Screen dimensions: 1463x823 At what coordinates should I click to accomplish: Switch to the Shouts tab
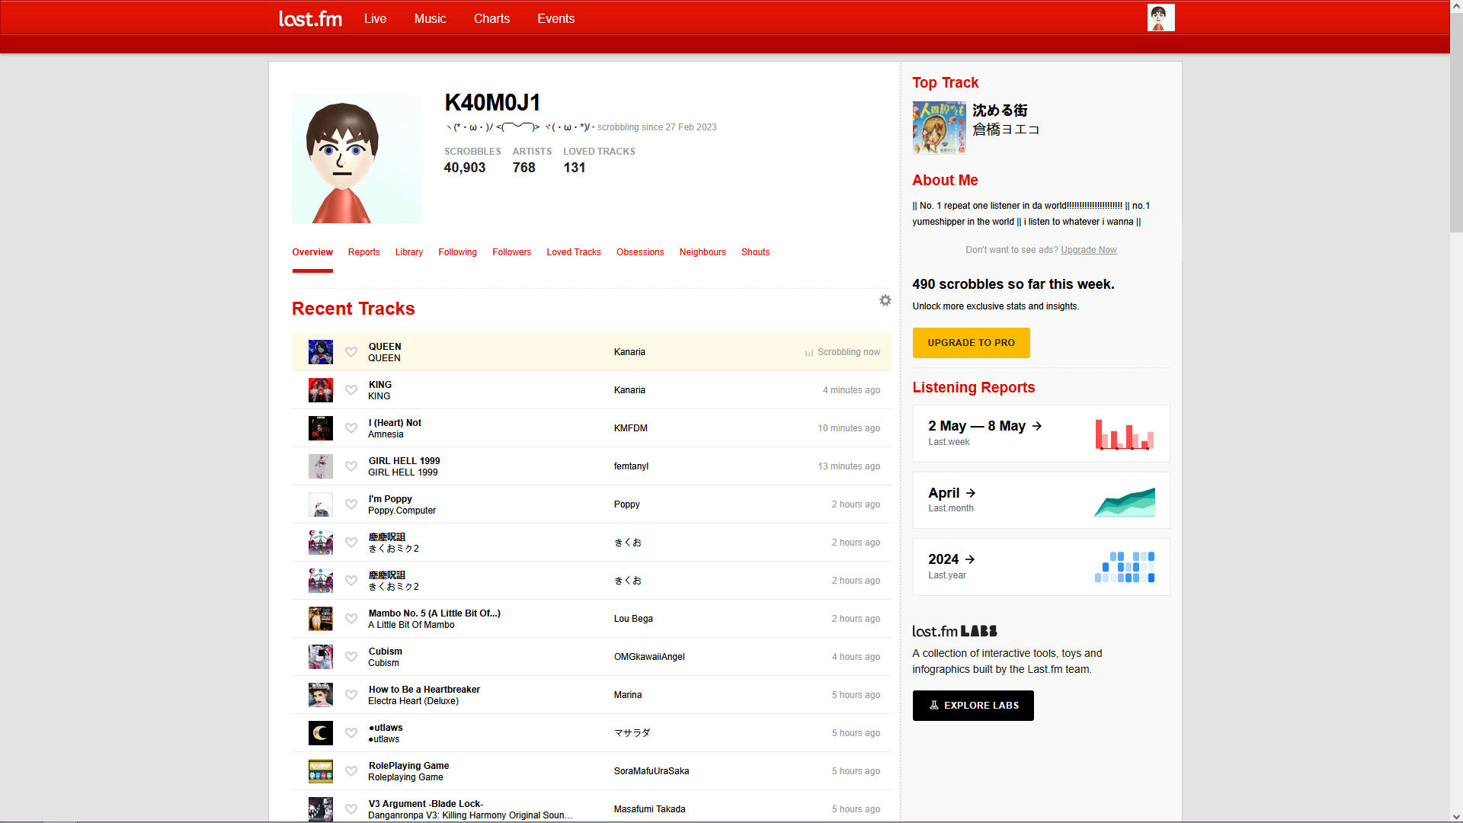(755, 252)
